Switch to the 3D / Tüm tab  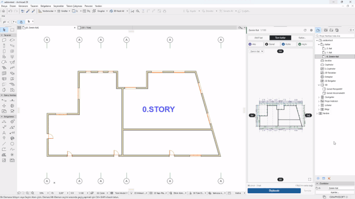[86, 28]
